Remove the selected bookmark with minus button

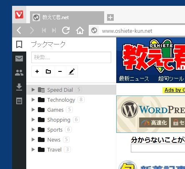click(x=60, y=71)
